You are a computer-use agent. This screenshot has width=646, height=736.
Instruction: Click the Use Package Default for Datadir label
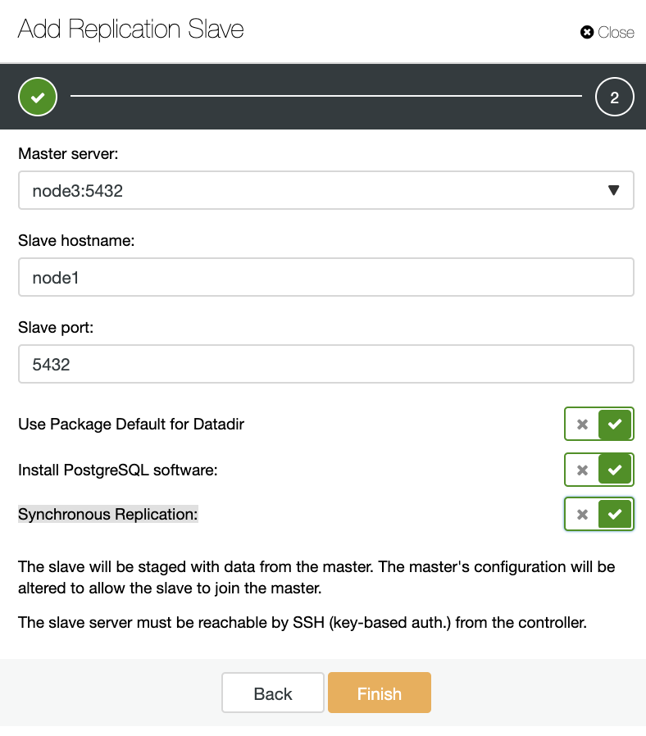point(131,424)
